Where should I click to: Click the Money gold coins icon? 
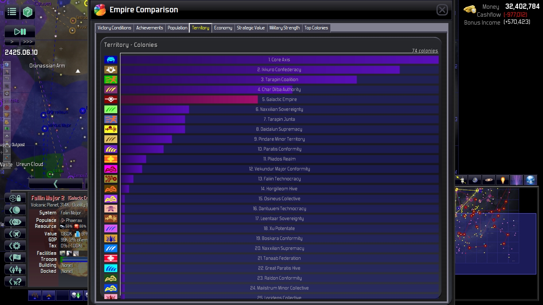470,9
